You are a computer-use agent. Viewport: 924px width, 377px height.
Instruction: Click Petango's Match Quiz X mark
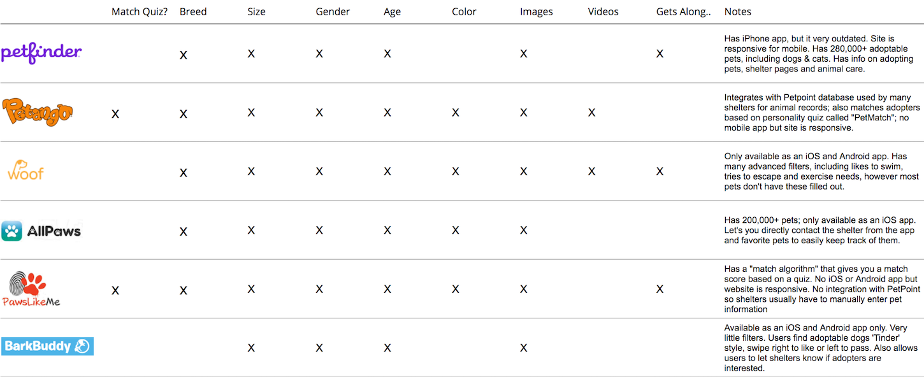click(x=115, y=114)
